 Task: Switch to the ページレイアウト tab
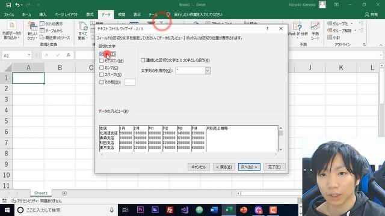click(x=66, y=14)
